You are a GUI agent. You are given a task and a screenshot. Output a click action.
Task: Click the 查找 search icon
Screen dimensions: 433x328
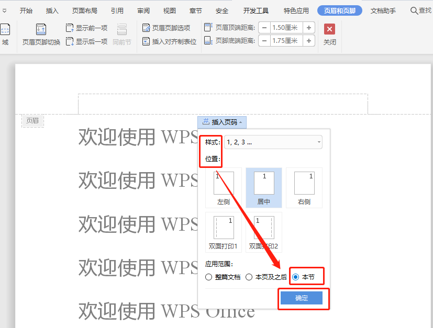pyautogui.click(x=414, y=11)
